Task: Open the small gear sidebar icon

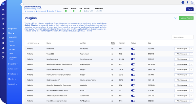Action: [x=3, y=24]
